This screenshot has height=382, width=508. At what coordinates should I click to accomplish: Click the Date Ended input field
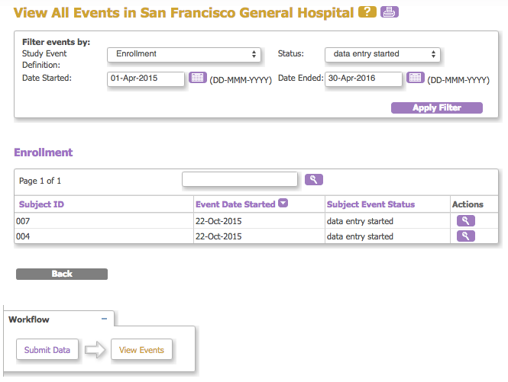364,79
